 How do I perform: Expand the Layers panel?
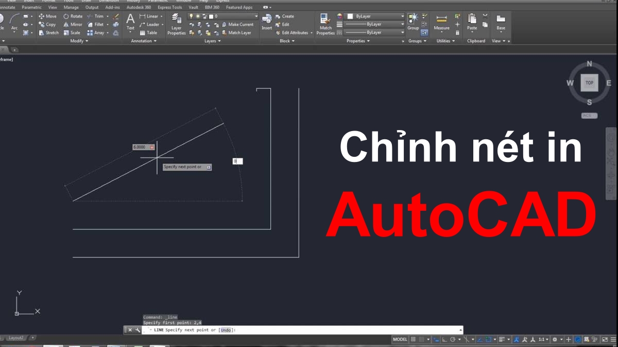tap(212, 41)
